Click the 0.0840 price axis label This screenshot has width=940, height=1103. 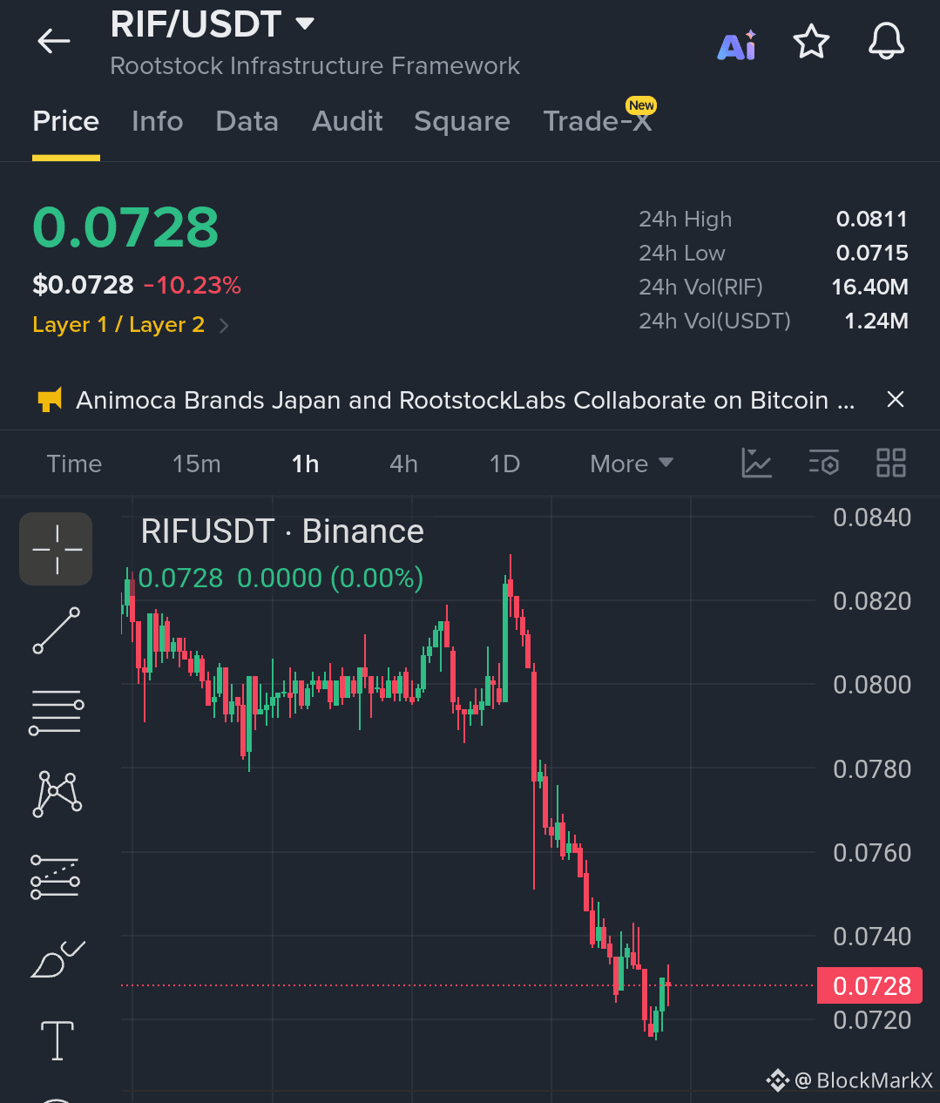tap(872, 518)
